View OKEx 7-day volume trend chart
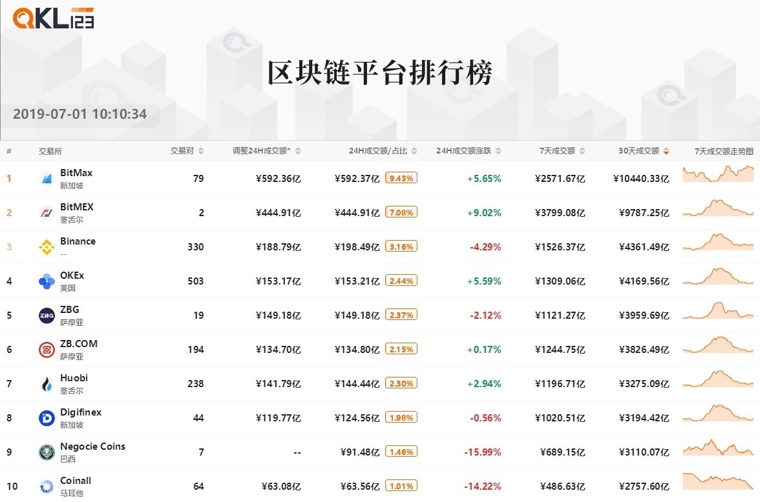 (718, 276)
